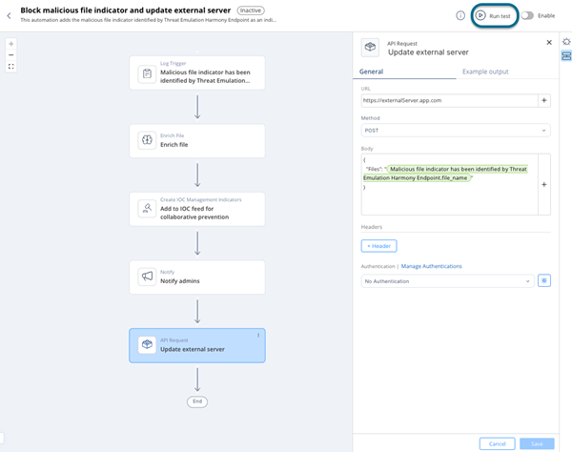Open the Update external server step options menu
The image size is (572, 452).
(258, 336)
